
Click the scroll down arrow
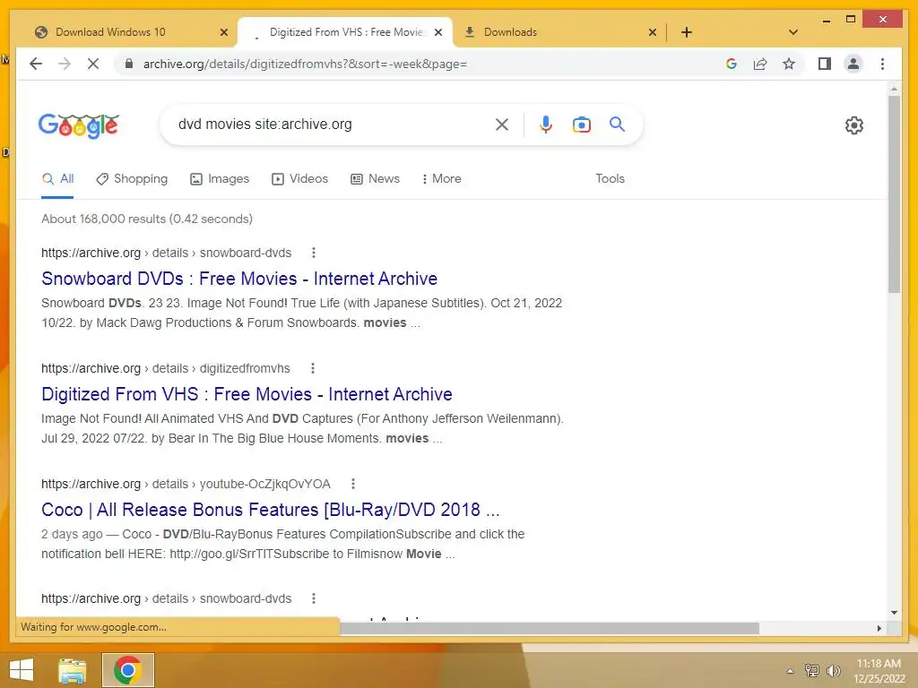tap(894, 613)
